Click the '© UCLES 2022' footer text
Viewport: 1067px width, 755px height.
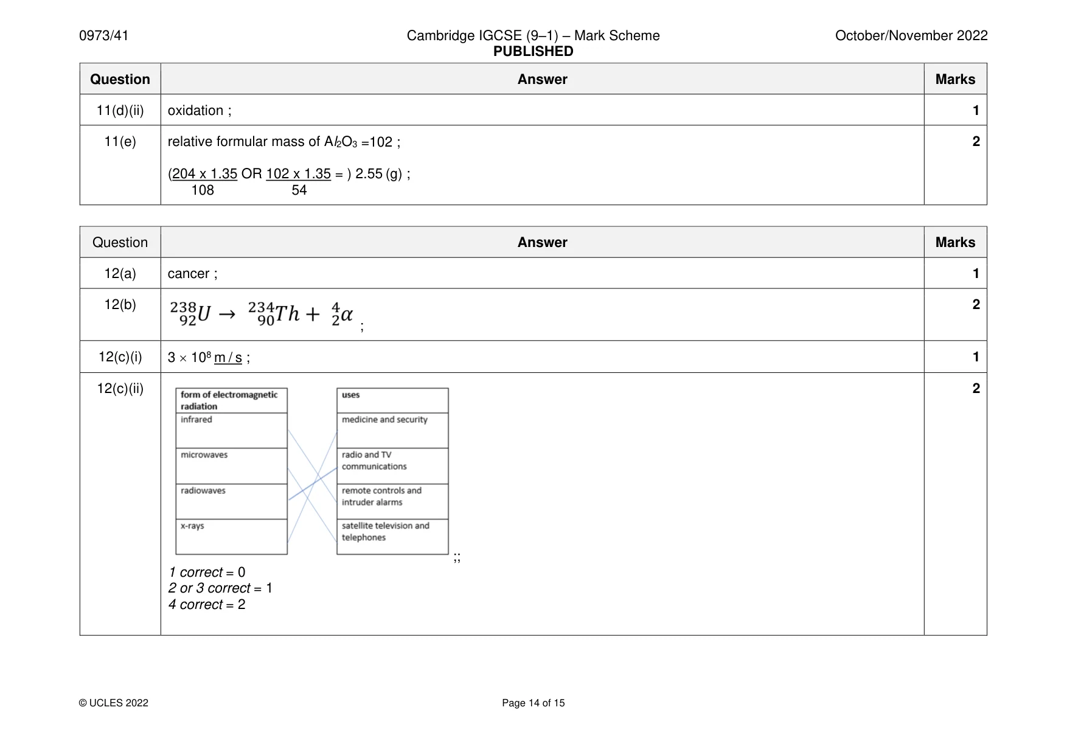pos(114,703)
